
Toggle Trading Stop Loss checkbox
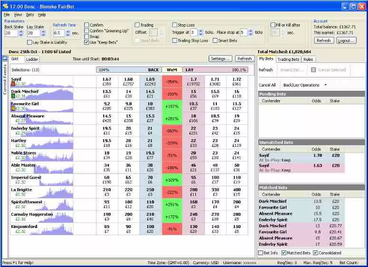(x=174, y=40)
